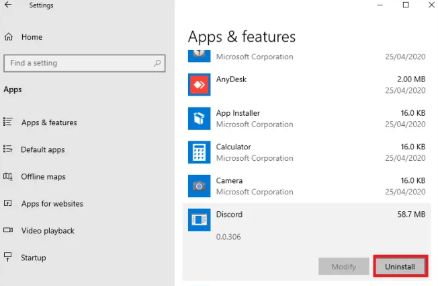The image size is (438, 286).
Task: Open the Home icon in sidebar
Action: pos(8,36)
